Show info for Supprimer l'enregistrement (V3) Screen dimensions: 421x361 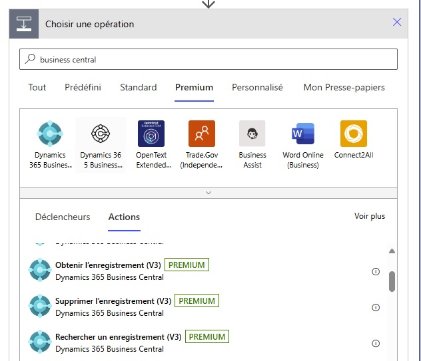[376, 307]
